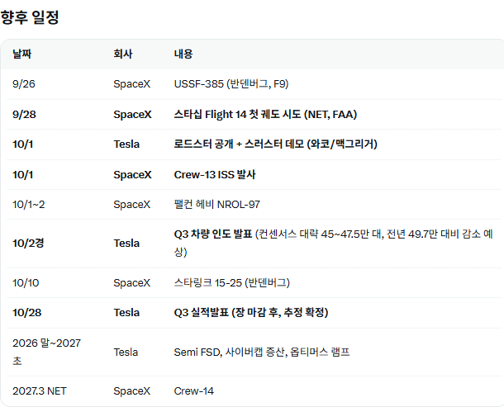Screen dimensions: 504x407
Task: Select the '2026 말~2027 초' date cell
Action: coord(46,352)
